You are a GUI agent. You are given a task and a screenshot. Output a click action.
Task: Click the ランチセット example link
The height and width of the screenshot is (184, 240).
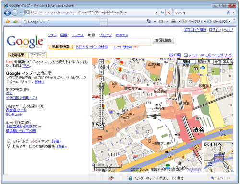pos(14,115)
